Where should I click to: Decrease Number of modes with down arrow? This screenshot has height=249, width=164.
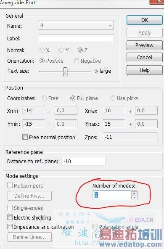tap(135, 197)
